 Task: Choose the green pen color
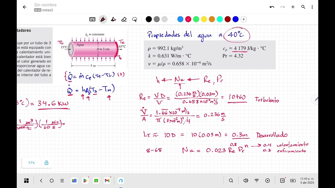pyautogui.click(x=196, y=19)
